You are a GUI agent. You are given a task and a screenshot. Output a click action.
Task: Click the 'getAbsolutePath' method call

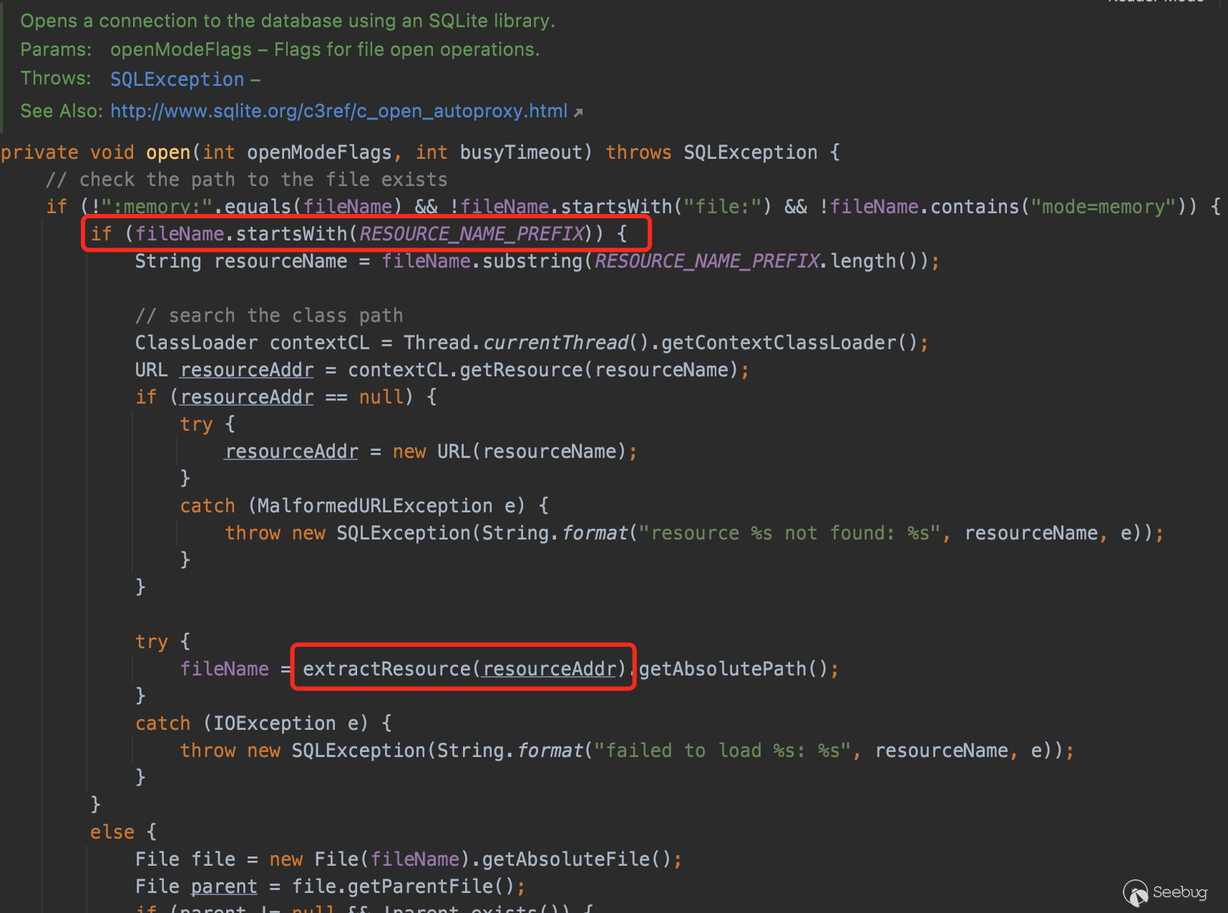click(723, 669)
